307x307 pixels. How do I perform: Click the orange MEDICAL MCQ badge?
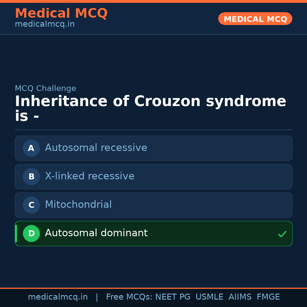pyautogui.click(x=255, y=19)
